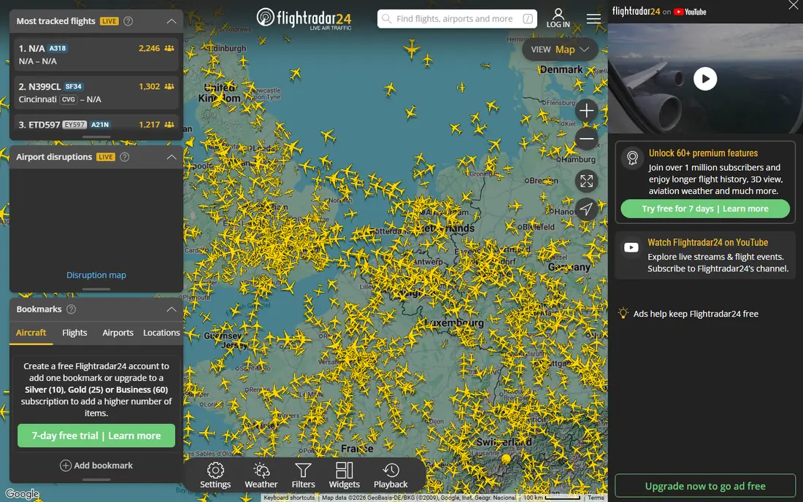The width and height of the screenshot is (803, 502).
Task: Open the hamburger main menu
Action: coord(593,18)
